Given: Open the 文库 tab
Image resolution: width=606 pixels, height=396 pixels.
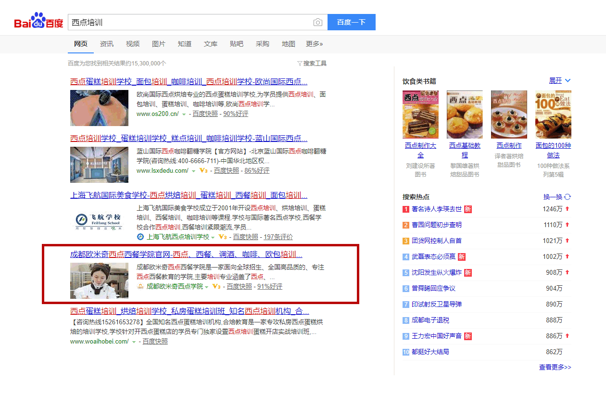Looking at the screenshot, I should point(211,44).
